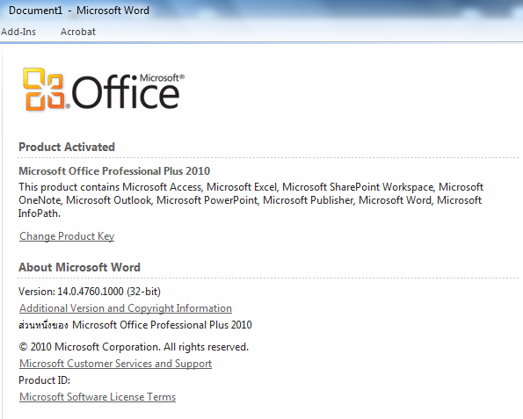
Task: Select the Product Activated heading
Action: pyautogui.click(x=67, y=147)
